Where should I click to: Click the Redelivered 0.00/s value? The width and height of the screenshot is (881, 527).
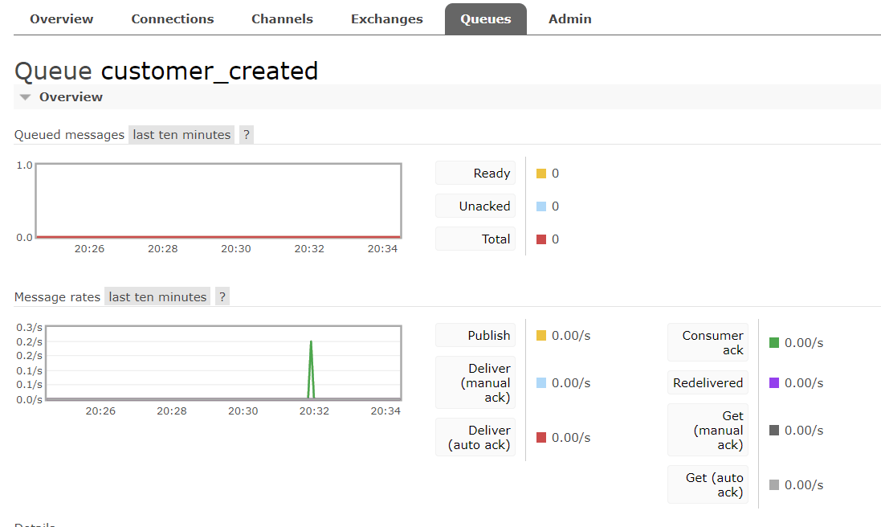(803, 383)
